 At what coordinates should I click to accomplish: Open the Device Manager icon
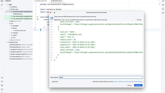tap(163, 9)
